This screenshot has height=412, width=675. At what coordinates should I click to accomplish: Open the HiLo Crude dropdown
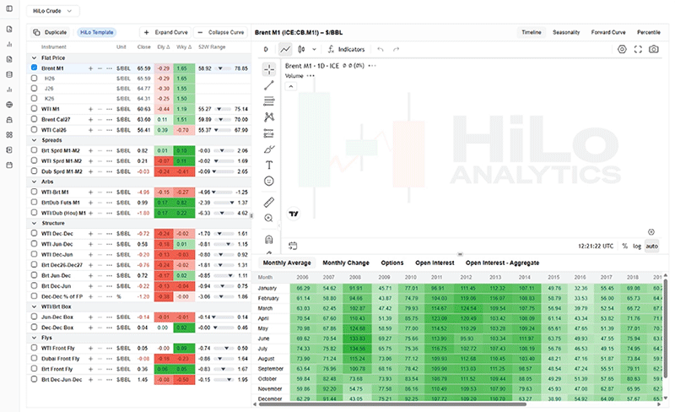pyautogui.click(x=52, y=11)
